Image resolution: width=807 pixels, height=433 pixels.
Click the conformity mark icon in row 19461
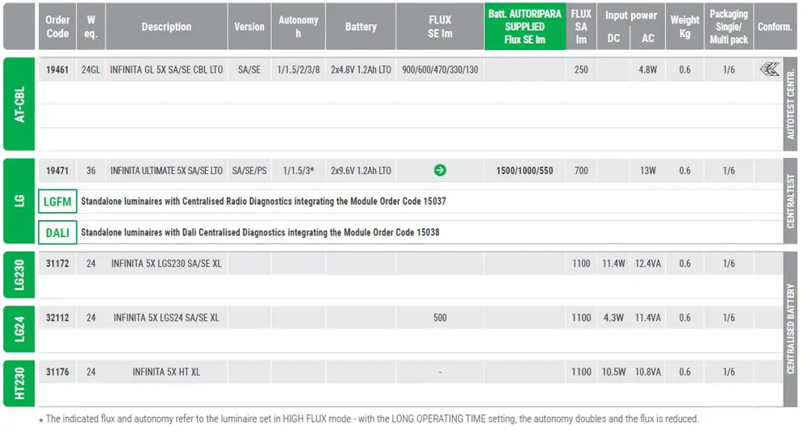pos(769,69)
